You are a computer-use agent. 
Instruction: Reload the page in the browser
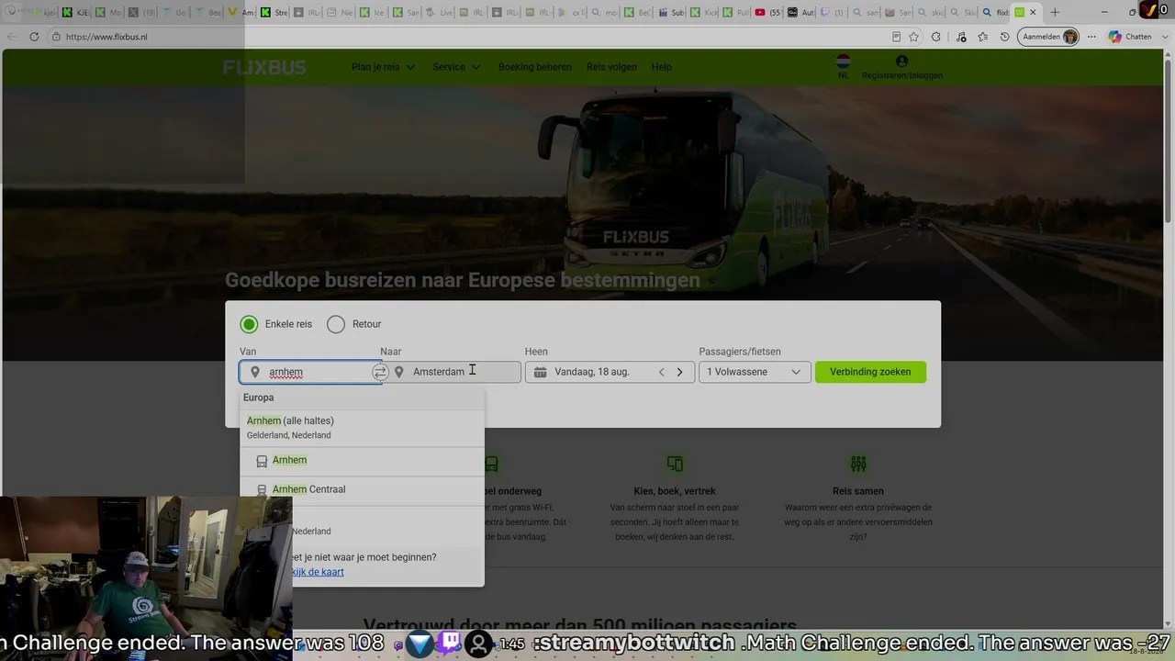[34, 37]
